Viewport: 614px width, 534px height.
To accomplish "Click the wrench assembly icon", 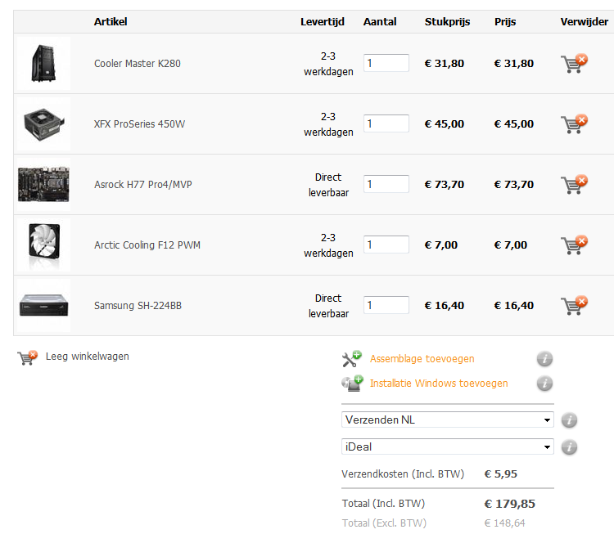I will tap(351, 359).
